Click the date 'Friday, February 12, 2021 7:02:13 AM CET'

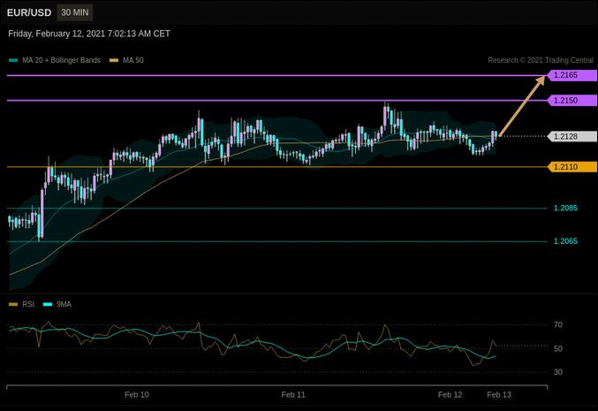click(x=89, y=34)
